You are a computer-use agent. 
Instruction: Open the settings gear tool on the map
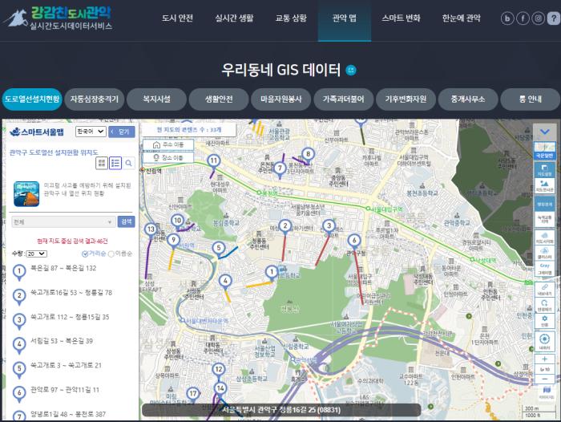pyautogui.click(x=544, y=321)
